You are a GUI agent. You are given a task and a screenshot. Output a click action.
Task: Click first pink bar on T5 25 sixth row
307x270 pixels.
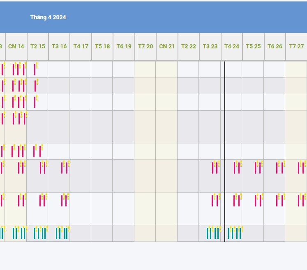click(255, 168)
